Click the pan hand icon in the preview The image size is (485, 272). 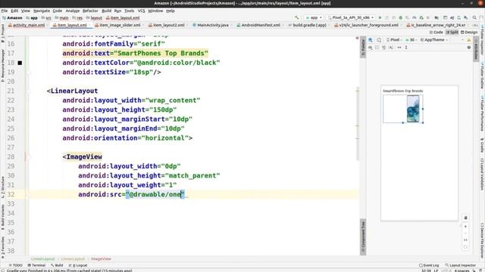[x=465, y=218]
